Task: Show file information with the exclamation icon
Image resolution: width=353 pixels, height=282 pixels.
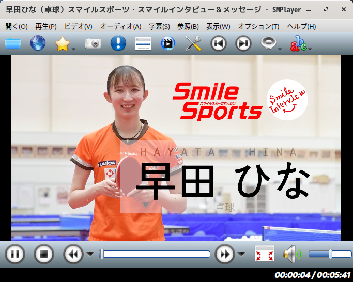Action: pos(118,43)
